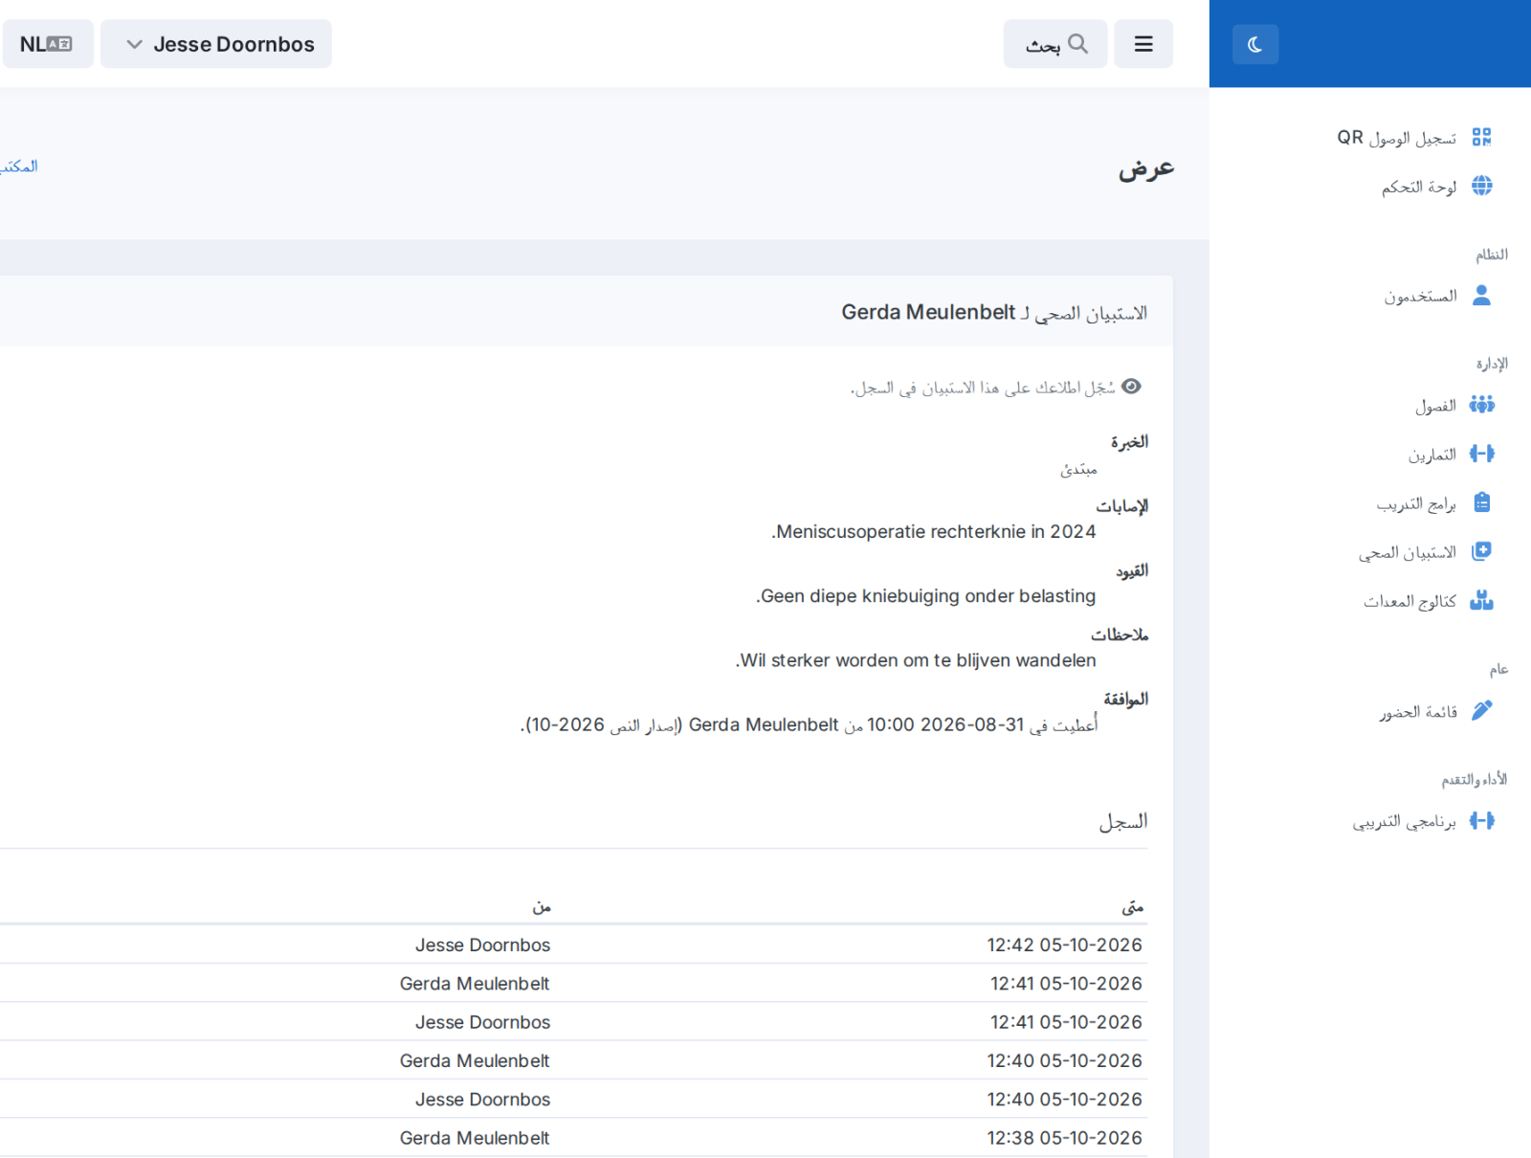Open كتالوج المعدات link
This screenshot has width=1531, height=1158.
[1409, 602]
